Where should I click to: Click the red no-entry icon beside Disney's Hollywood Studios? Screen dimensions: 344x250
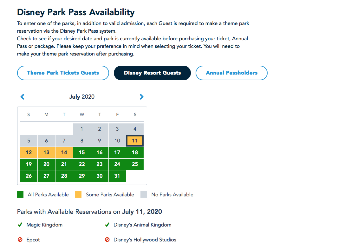pyautogui.click(x=107, y=240)
